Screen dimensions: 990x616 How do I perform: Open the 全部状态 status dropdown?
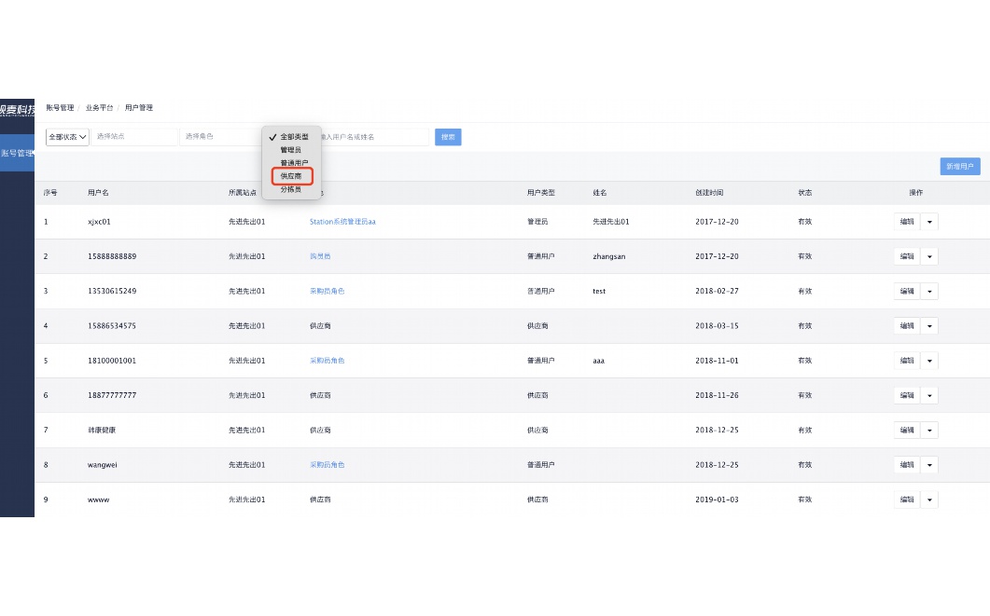[x=67, y=137]
